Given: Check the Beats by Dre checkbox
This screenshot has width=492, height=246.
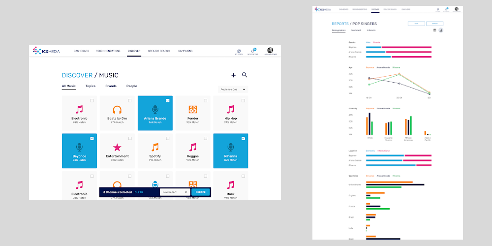Looking at the screenshot, I should [129, 101].
